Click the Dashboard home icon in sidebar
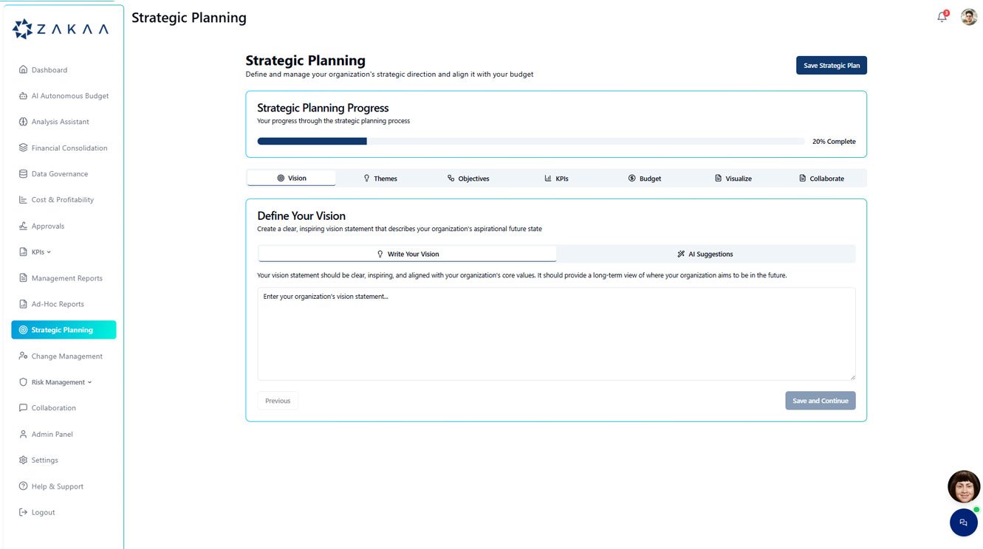Image resolution: width=983 pixels, height=549 pixels. pos(23,70)
